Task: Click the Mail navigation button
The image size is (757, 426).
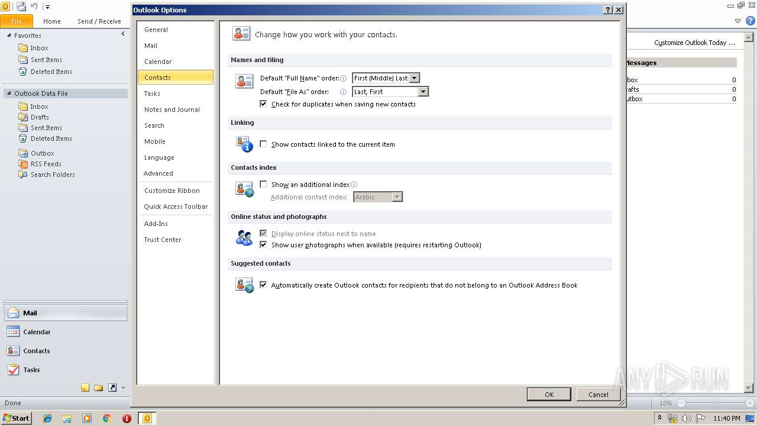Action: click(x=66, y=313)
